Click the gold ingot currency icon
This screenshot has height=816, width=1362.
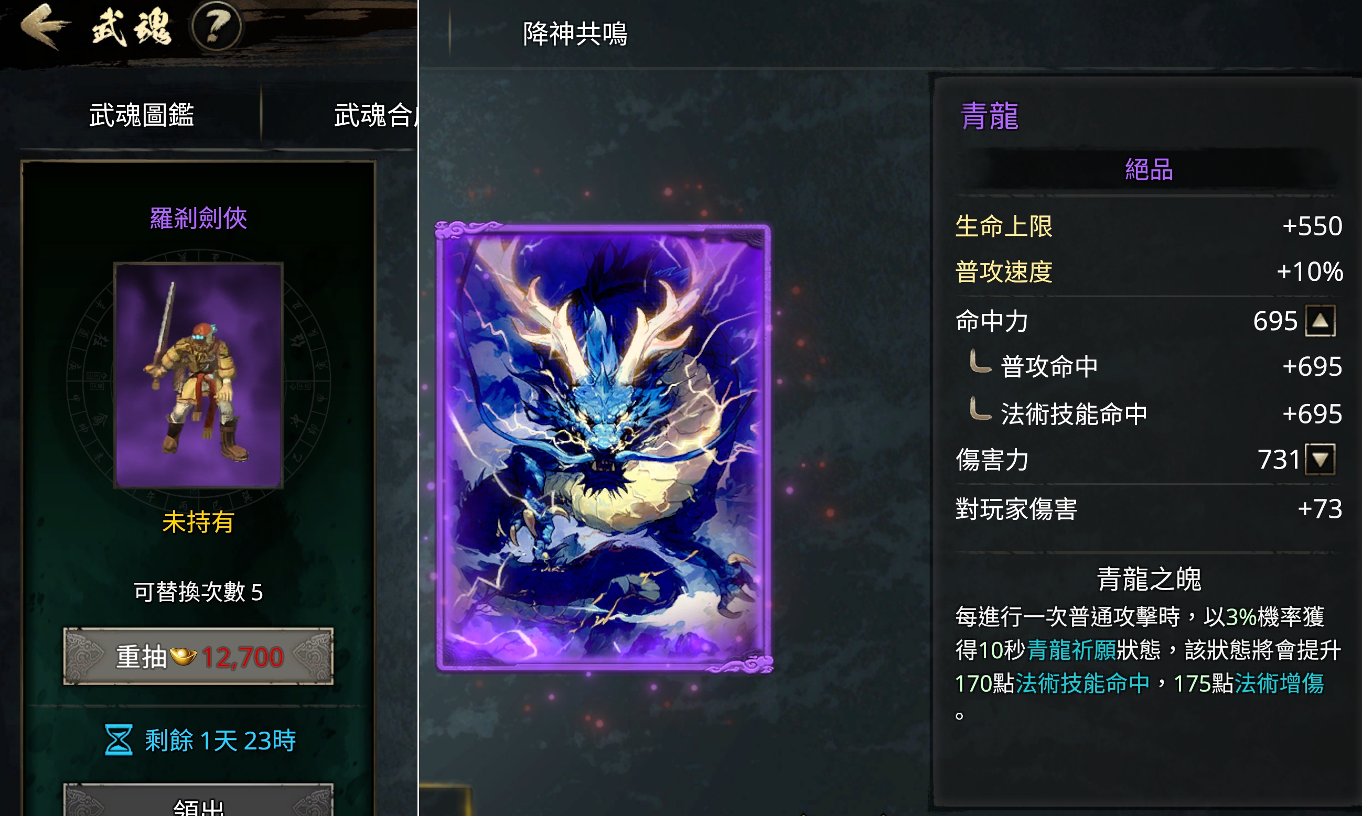click(183, 656)
